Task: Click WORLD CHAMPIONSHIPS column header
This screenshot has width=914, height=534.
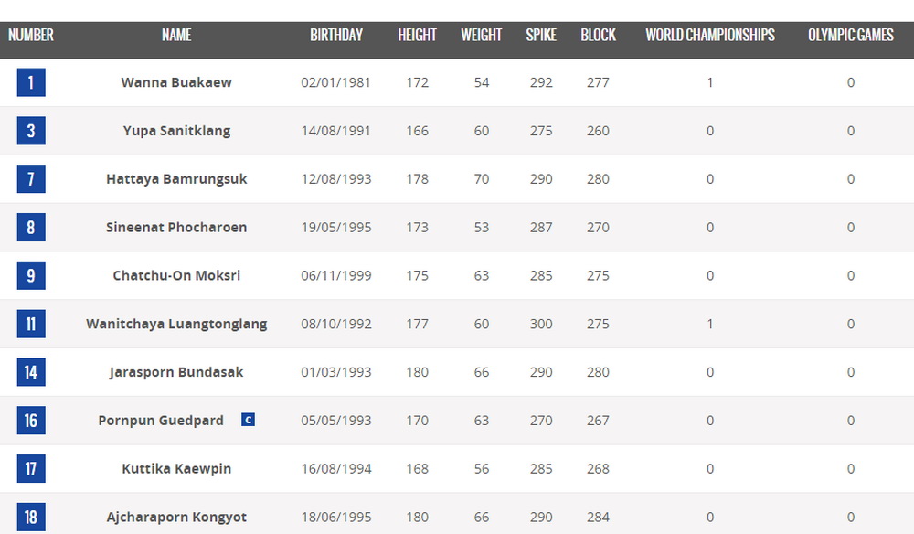Action: point(710,35)
